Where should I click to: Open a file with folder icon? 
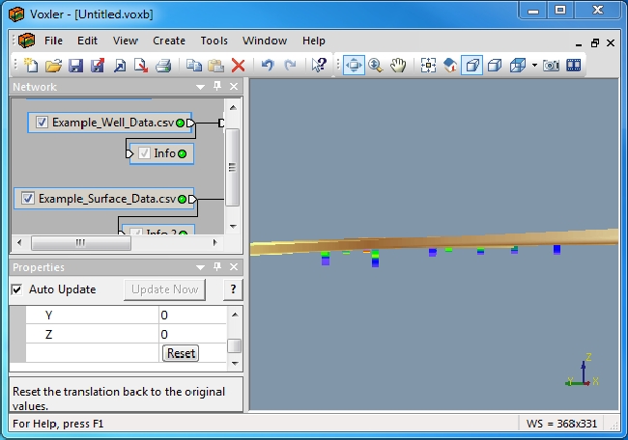53,66
